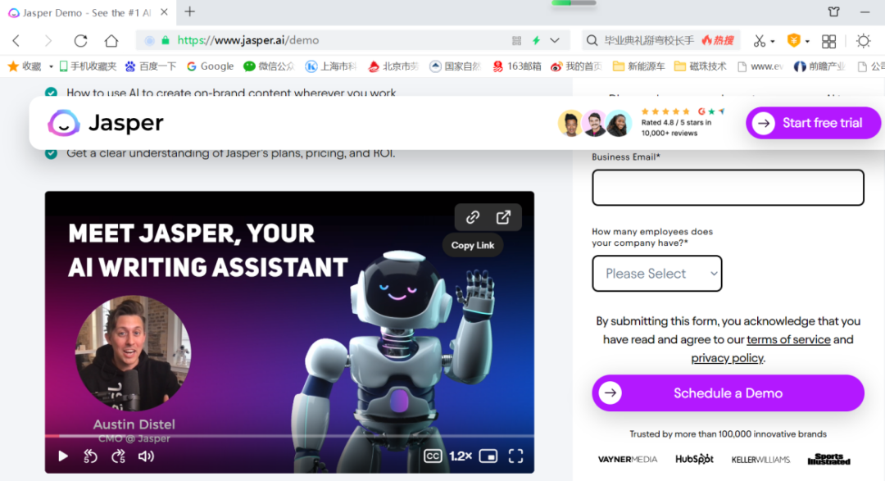This screenshot has height=481, width=885.
Task: Switch to the Jasper Demo tab
Action: coord(87,12)
